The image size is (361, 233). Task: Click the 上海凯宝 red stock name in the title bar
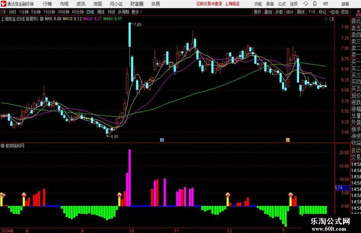click(x=232, y=4)
